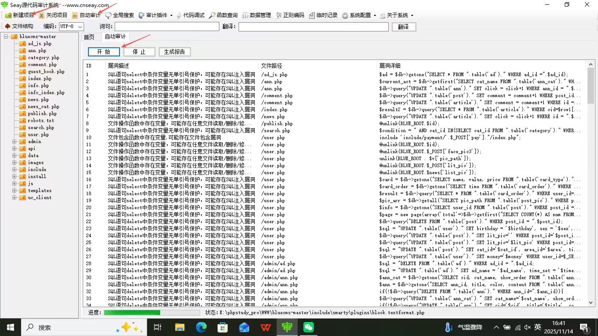
Task: Click the 停止 button
Action: pos(139,52)
